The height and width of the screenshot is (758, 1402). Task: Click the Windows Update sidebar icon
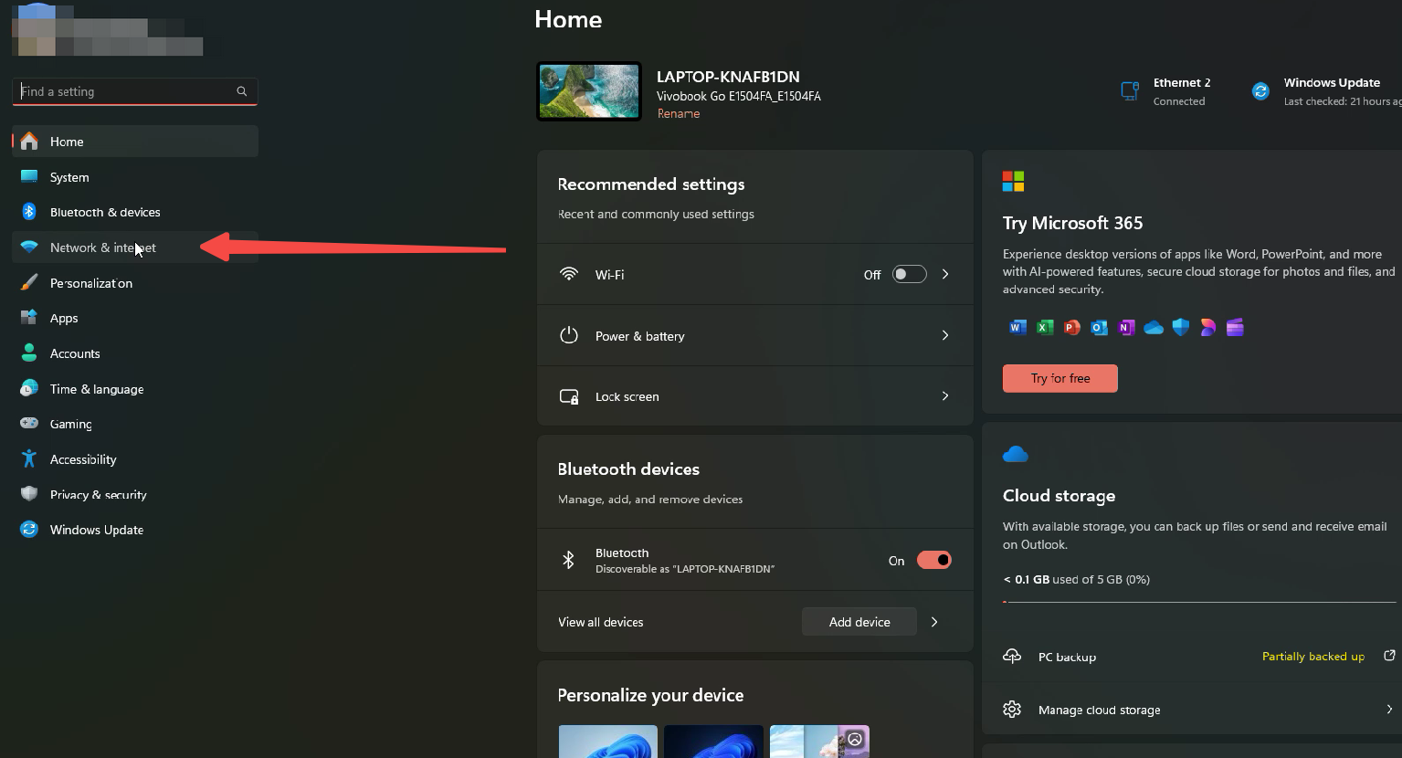coord(29,530)
